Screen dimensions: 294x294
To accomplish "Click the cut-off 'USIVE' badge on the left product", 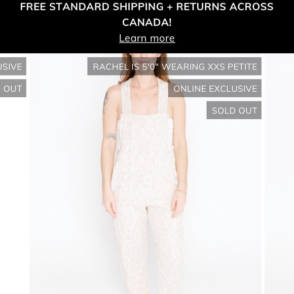I will [x=13, y=66].
